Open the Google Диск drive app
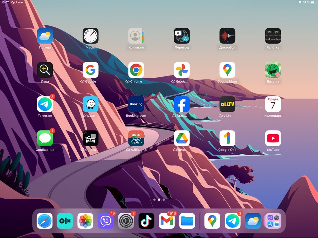Image resolution: width=318 pixels, height=238 pixels. click(182, 138)
